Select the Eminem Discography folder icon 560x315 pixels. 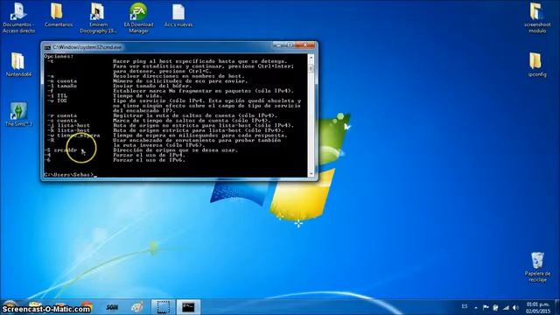pyautogui.click(x=98, y=17)
